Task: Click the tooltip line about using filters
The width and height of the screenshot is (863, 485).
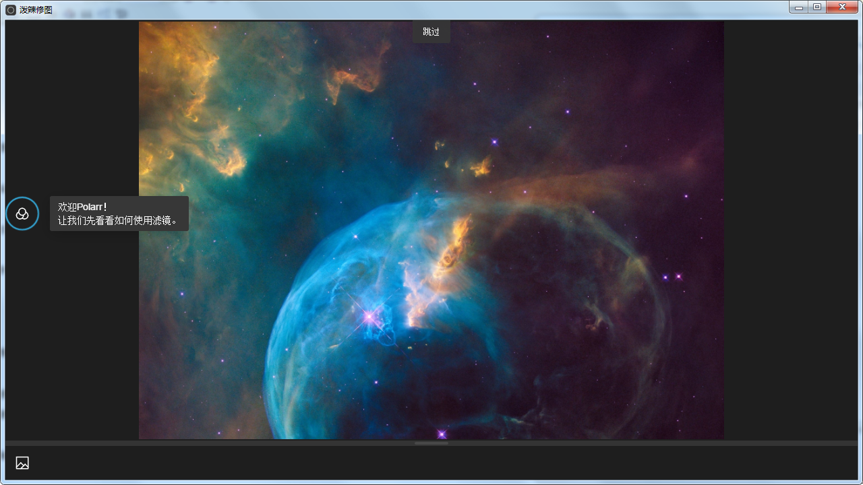Action: click(x=117, y=220)
